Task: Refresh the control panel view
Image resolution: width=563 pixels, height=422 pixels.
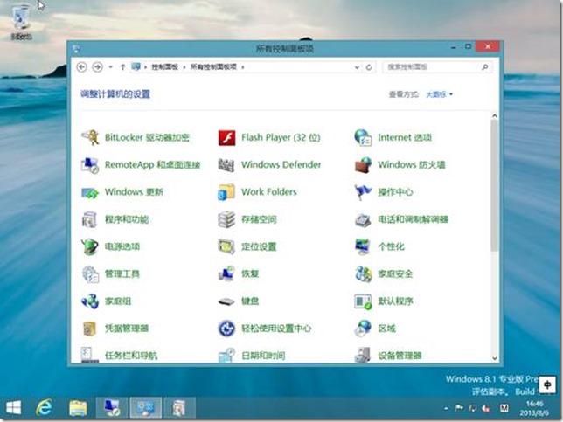Action: (369, 67)
